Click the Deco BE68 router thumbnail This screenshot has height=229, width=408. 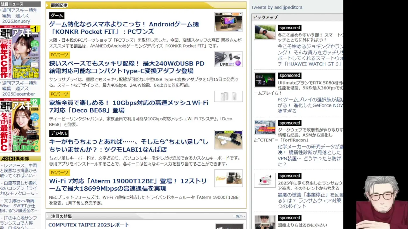pyautogui.click(x=229, y=96)
